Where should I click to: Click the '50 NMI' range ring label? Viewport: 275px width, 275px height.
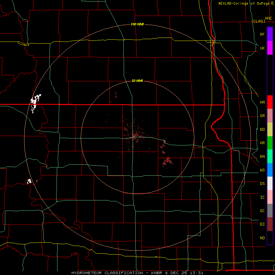(137, 81)
